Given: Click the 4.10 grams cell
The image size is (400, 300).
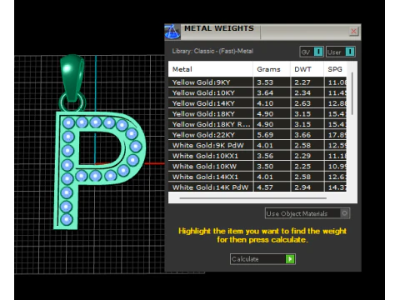Looking at the screenshot, I should [272, 103].
